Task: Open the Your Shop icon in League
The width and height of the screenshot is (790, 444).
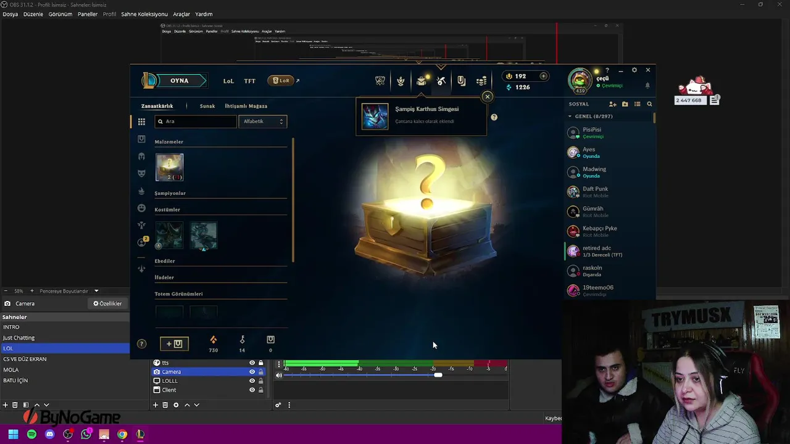Action: pyautogui.click(x=461, y=81)
